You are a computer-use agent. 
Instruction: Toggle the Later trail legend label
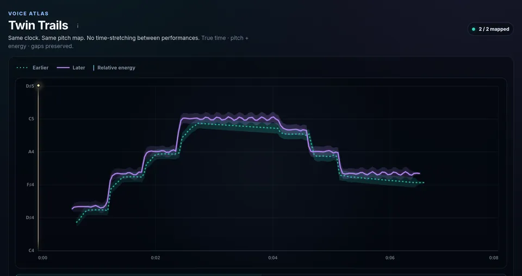pyautogui.click(x=79, y=68)
